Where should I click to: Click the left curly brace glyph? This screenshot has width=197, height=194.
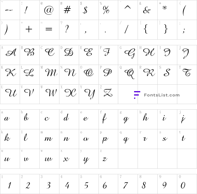[146, 29]
